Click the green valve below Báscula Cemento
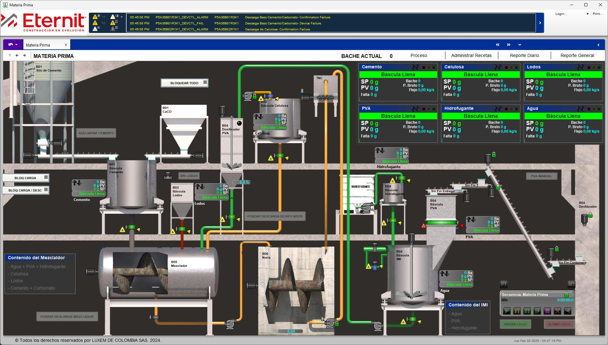The image size is (608, 345). [x=130, y=227]
